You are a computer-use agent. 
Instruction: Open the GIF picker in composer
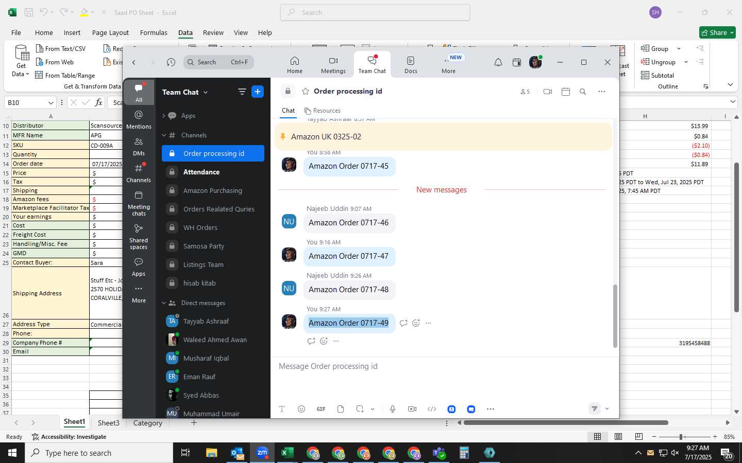click(x=321, y=409)
